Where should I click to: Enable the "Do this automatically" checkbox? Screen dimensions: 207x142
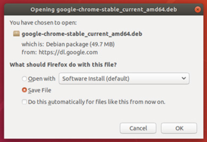[x=24, y=102]
